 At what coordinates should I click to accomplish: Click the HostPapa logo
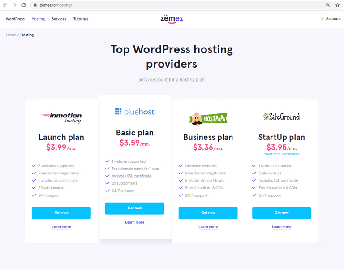coord(208,119)
